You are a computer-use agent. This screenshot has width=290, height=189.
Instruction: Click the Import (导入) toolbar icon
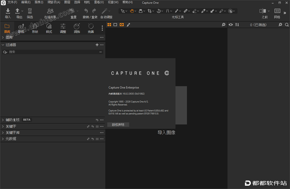click(8, 11)
